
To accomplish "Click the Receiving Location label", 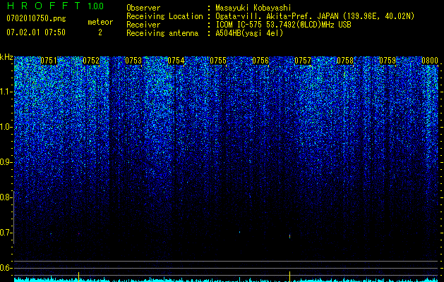I will (164, 16).
